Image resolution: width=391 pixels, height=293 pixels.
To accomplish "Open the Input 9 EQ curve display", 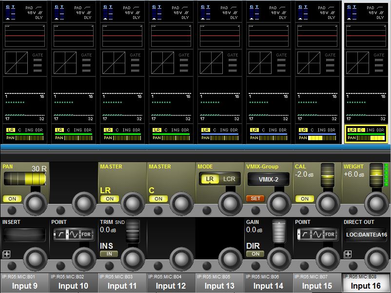I will point(25,36).
